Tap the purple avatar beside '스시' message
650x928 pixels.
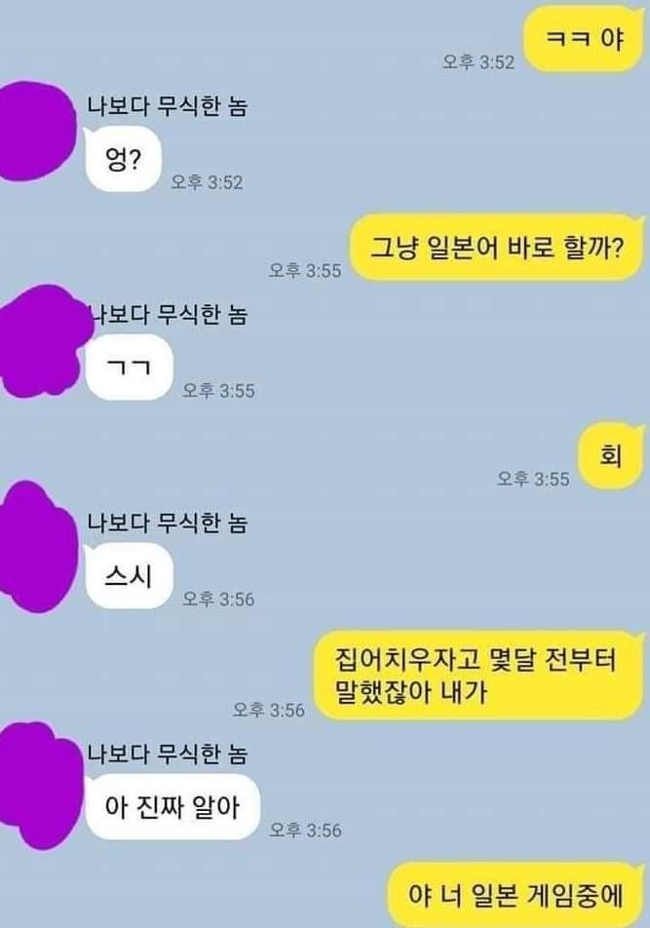37,548
